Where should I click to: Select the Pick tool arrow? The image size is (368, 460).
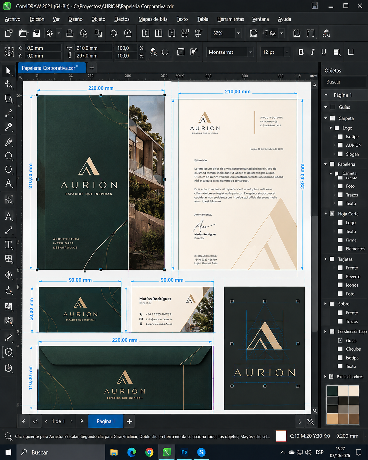tap(8, 71)
